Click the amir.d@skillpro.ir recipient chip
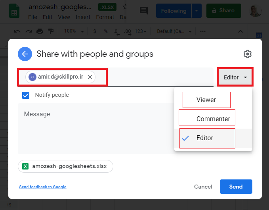The height and width of the screenshot is (210, 269). pos(60,77)
